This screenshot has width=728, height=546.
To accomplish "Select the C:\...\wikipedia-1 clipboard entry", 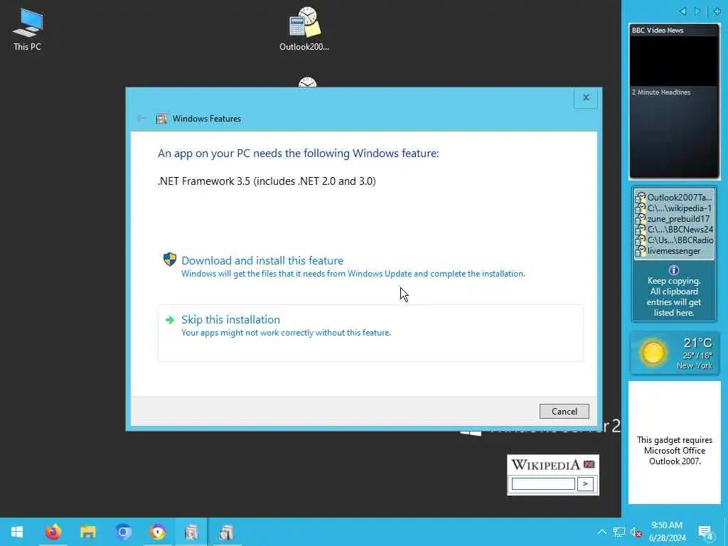I will pyautogui.click(x=674, y=208).
